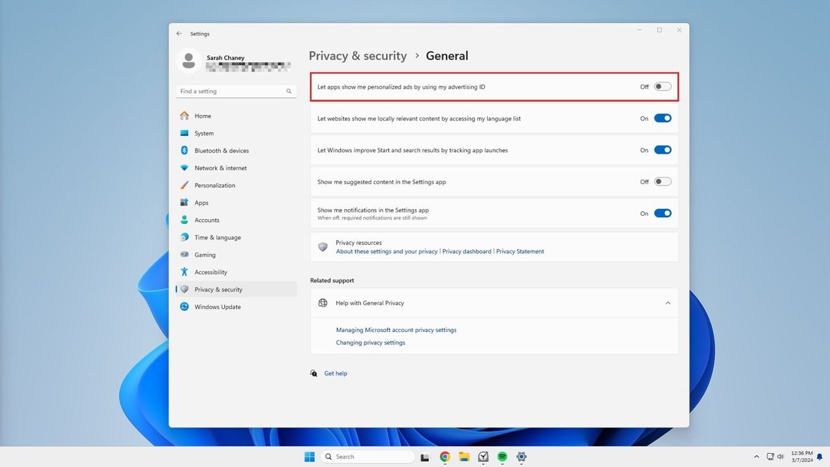
Task: Open File Explorer from the taskbar
Action: point(463,457)
